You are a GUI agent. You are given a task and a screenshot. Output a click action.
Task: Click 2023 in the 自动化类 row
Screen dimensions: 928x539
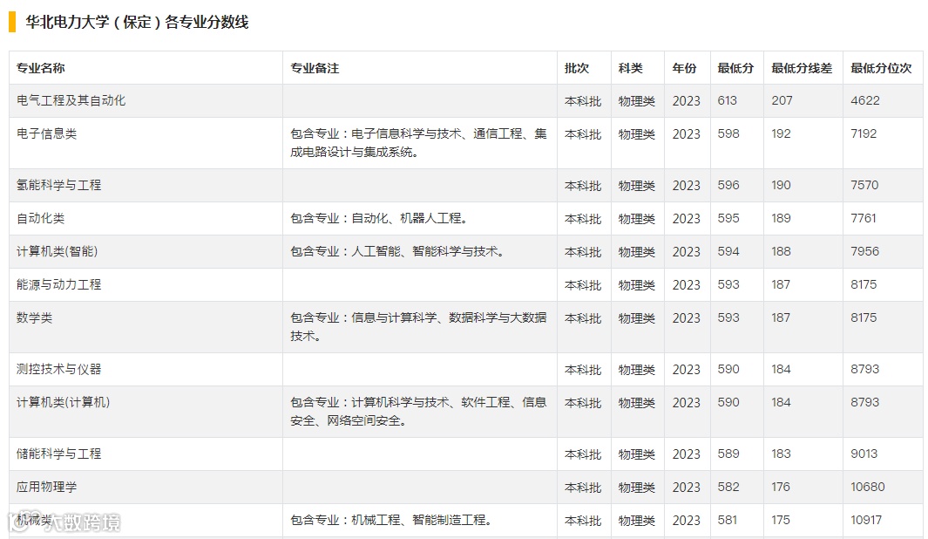[687, 219]
